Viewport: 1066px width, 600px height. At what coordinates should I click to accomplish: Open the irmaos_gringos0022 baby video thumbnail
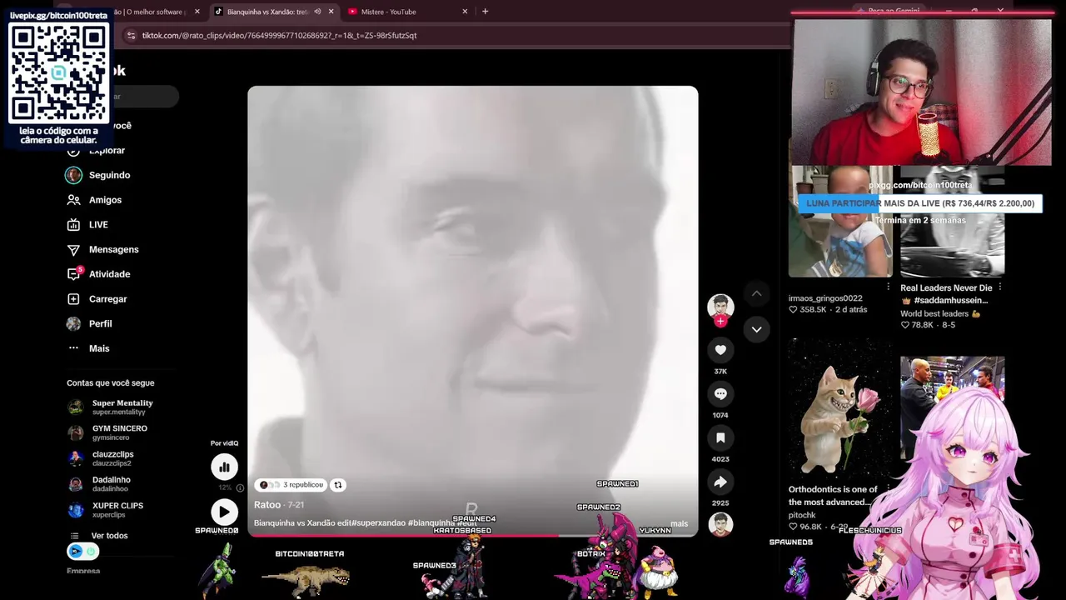pos(839,221)
